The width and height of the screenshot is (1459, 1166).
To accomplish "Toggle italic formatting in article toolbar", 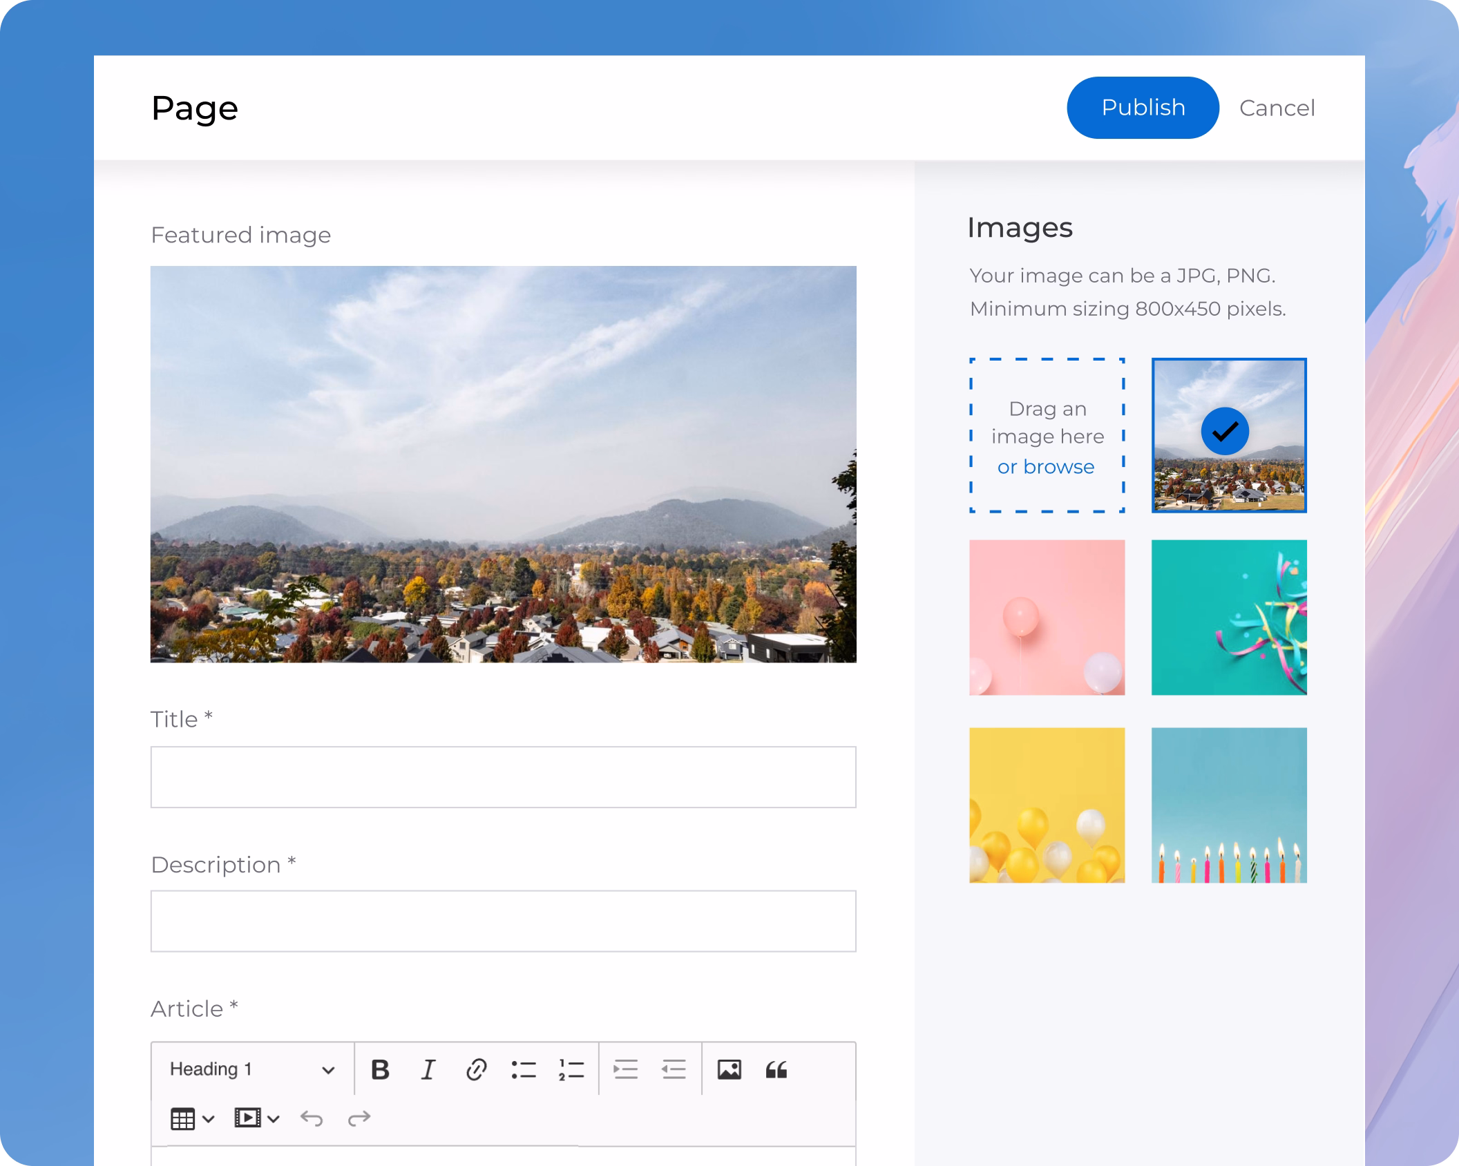I will coord(428,1069).
